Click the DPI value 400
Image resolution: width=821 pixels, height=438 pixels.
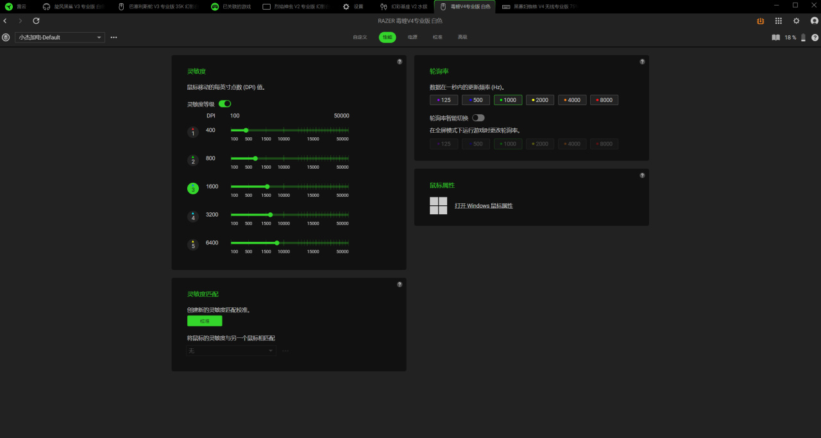[210, 130]
